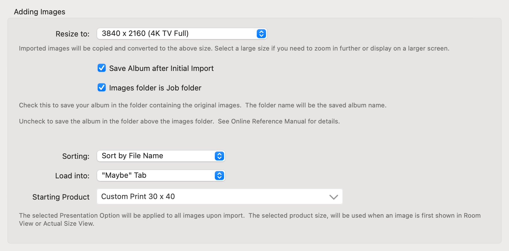Click the "Resize to:" label
Image resolution: width=509 pixels, height=251 pixels.
click(x=72, y=34)
